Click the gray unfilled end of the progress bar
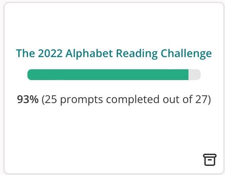225x175 pixels. 195,75
